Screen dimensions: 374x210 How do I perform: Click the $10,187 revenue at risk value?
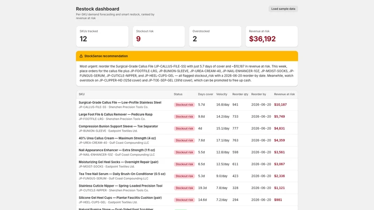pyautogui.click(x=280, y=105)
